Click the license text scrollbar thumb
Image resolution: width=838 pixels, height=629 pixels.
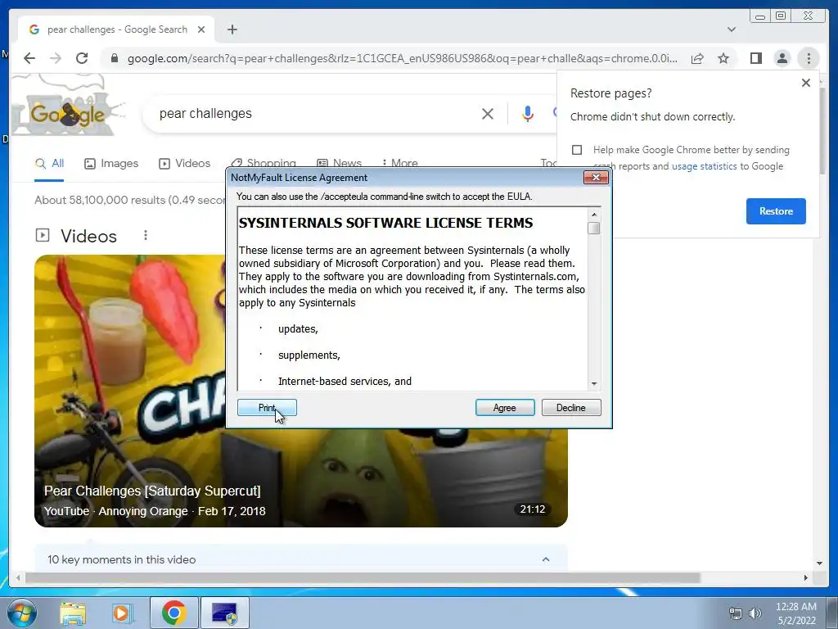pyautogui.click(x=594, y=229)
